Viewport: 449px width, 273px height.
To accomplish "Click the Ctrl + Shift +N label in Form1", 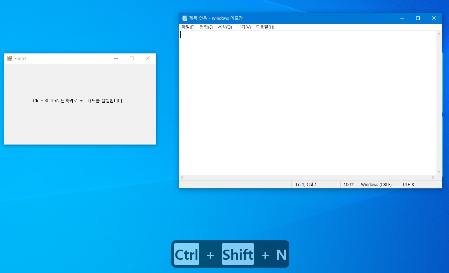I will [x=78, y=101].
